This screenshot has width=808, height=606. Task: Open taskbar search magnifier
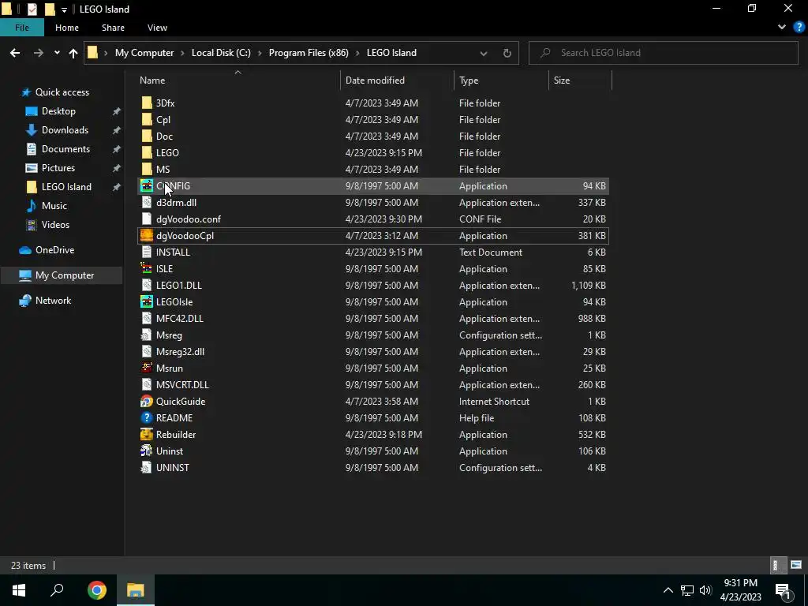(57, 590)
